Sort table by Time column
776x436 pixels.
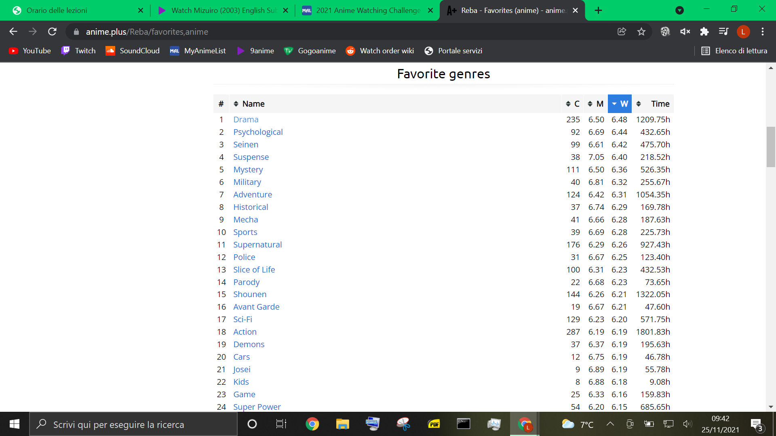pos(653,104)
